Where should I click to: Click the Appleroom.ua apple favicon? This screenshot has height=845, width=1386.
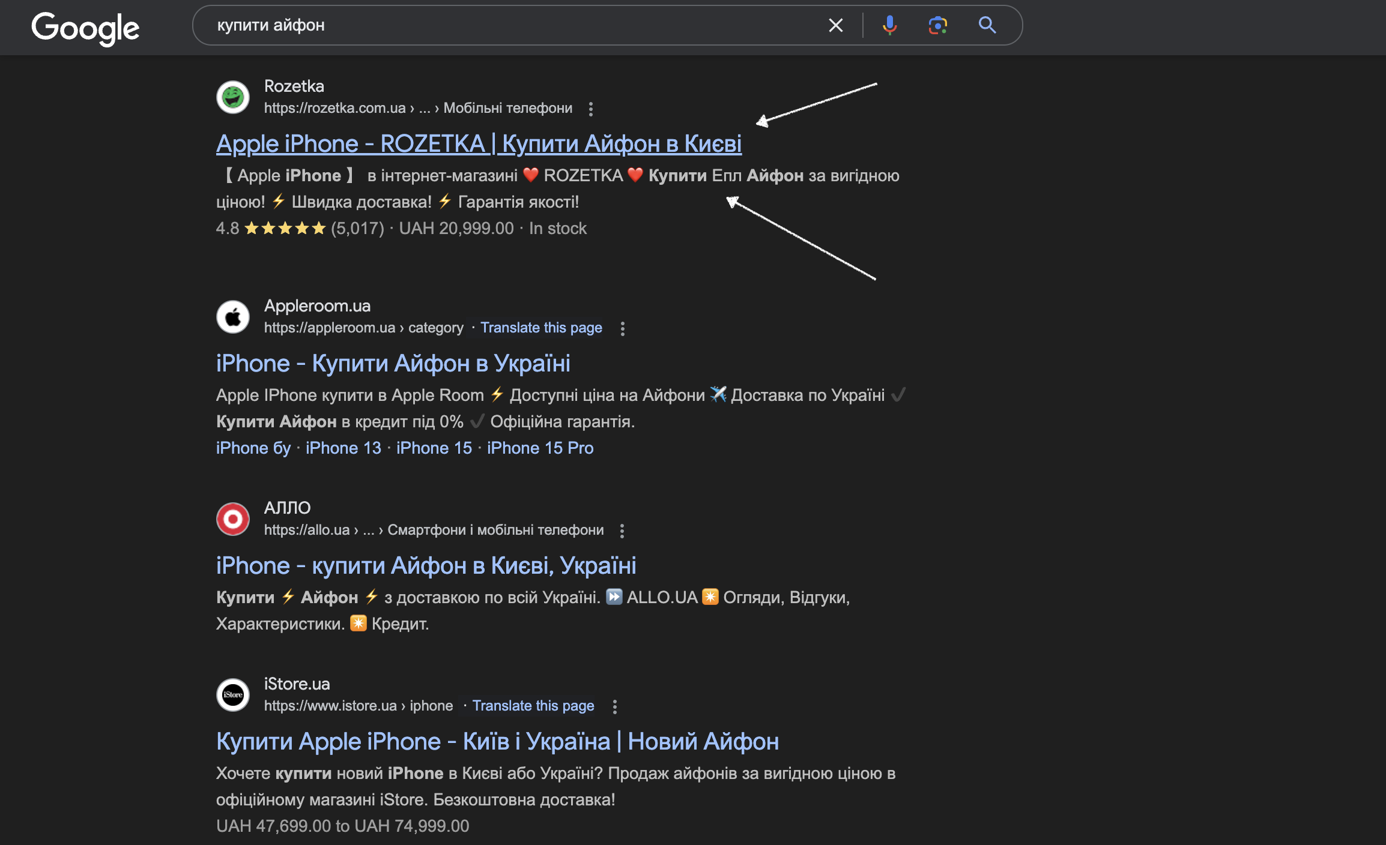233,316
